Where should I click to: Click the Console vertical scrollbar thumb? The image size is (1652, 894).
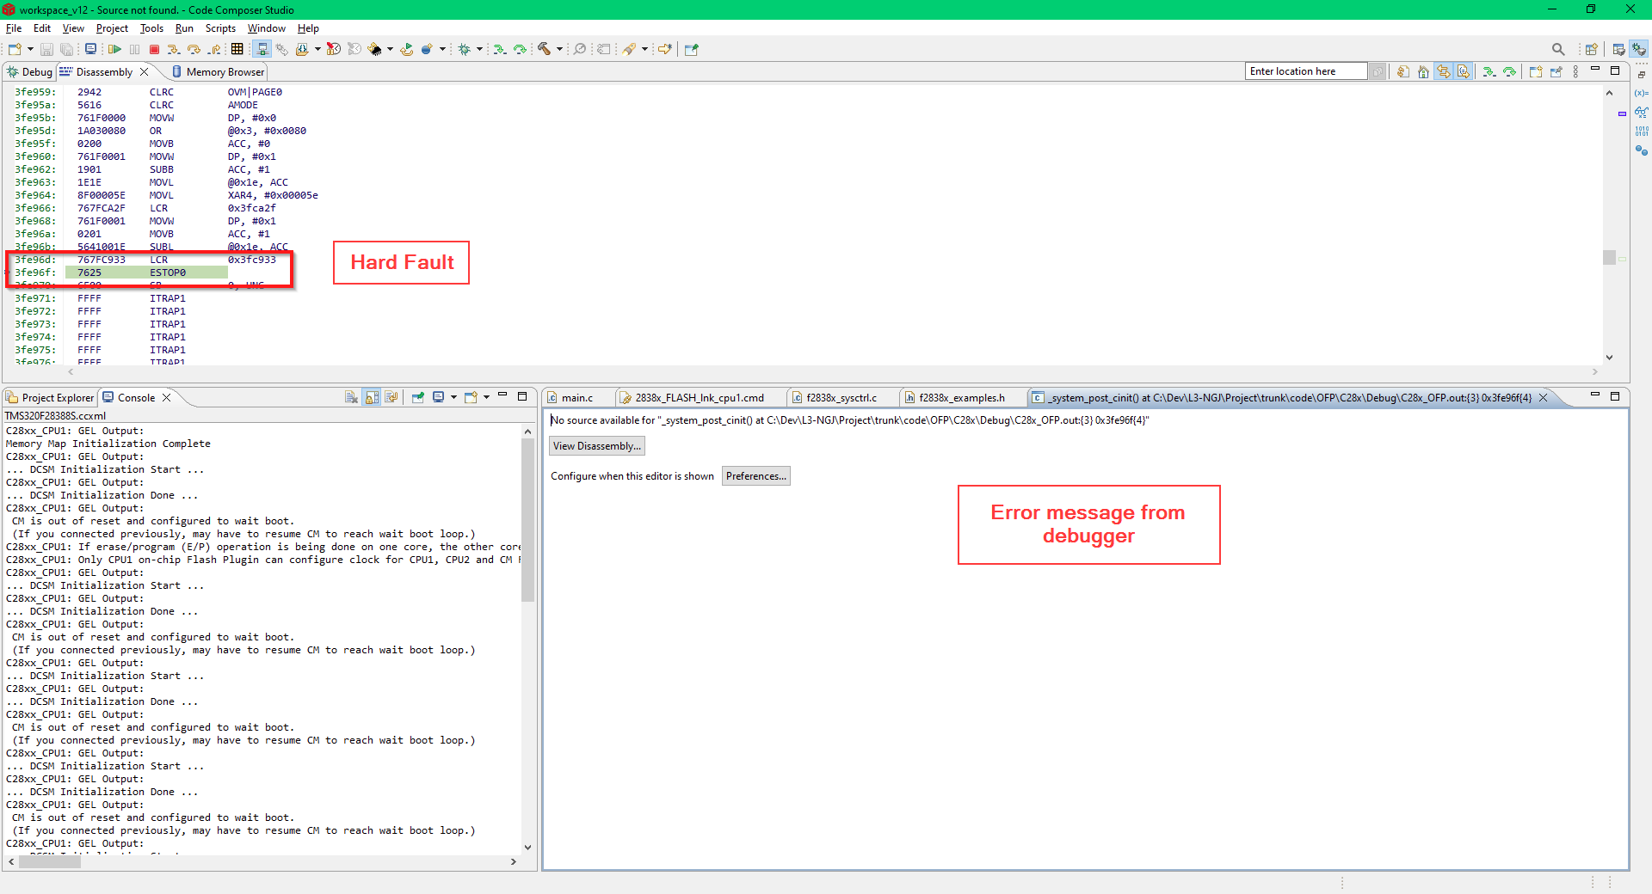point(527,520)
